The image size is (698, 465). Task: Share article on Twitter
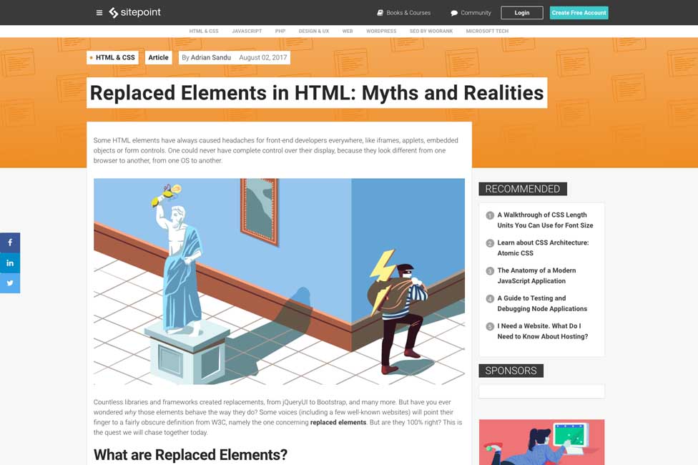coord(10,283)
